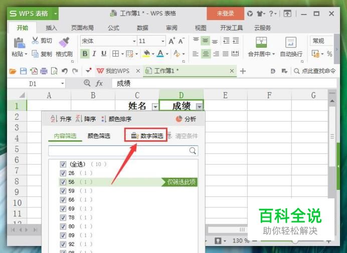The height and width of the screenshot is (253, 347).
Task: Click the open folder icon
Action: tap(13, 71)
